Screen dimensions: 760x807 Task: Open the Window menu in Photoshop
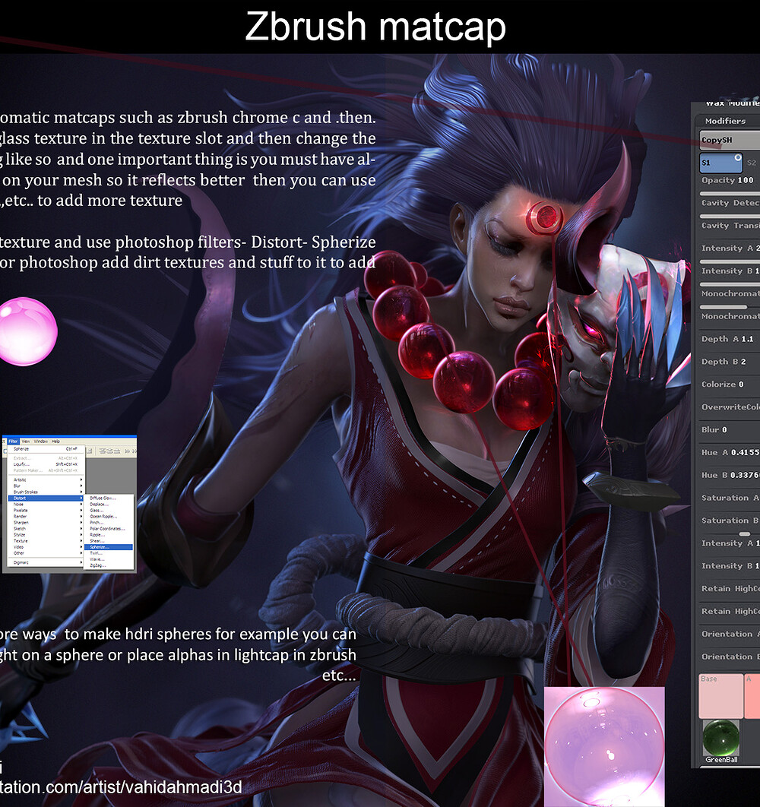[x=41, y=441]
